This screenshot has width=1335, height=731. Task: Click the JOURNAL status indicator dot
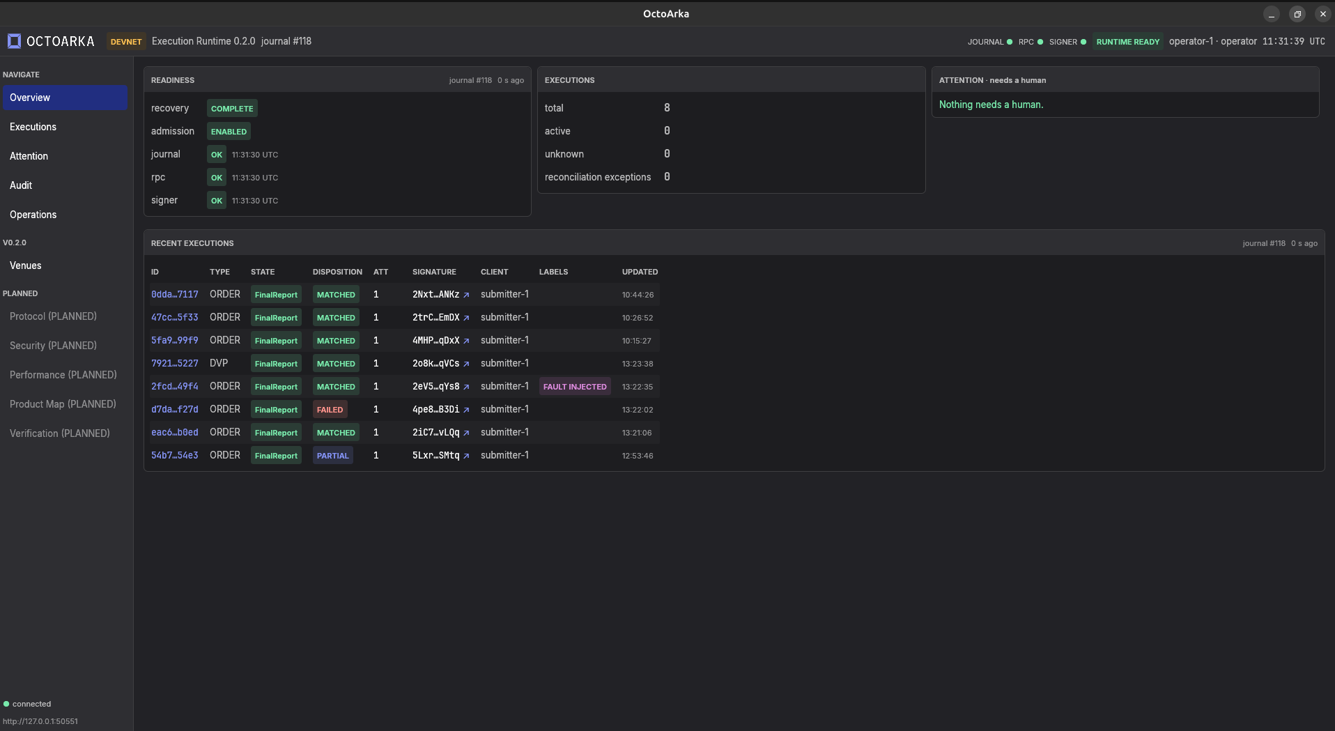[1010, 42]
